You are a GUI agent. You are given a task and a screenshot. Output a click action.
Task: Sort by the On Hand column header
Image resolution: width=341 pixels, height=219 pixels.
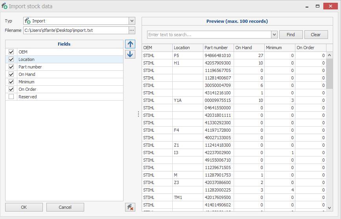pos(249,48)
